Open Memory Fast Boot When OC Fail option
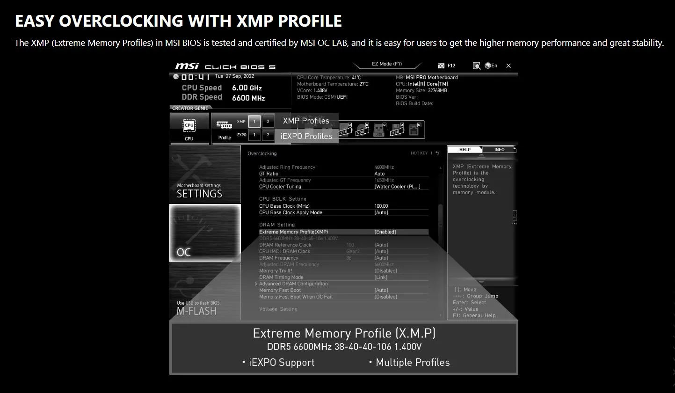This screenshot has width=675, height=393. pyautogui.click(x=386, y=297)
